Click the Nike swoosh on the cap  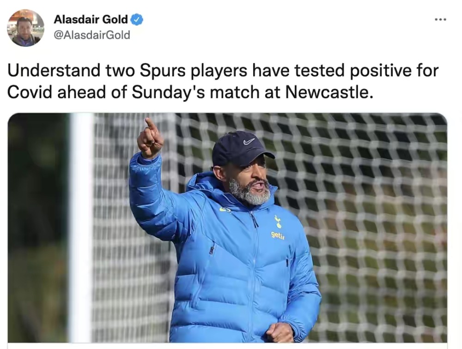(249, 142)
